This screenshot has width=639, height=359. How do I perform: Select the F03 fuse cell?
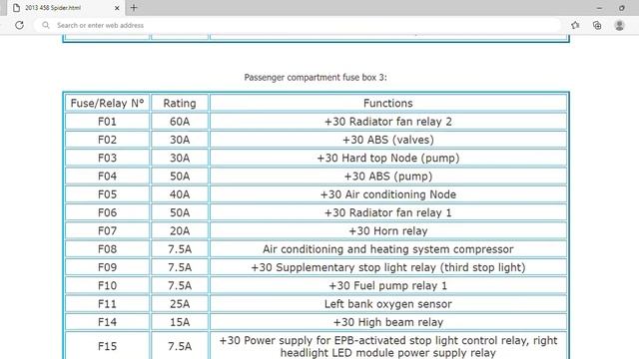[x=107, y=158]
